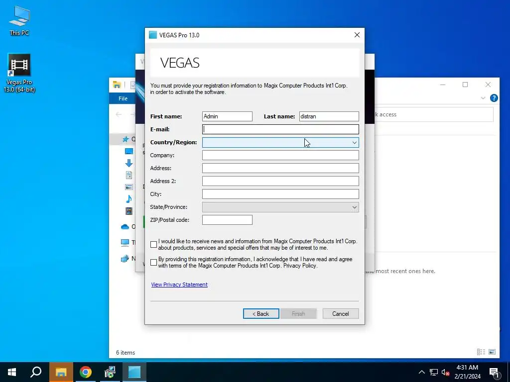Click the network tray icon
This screenshot has width=510, height=382.
point(434,373)
